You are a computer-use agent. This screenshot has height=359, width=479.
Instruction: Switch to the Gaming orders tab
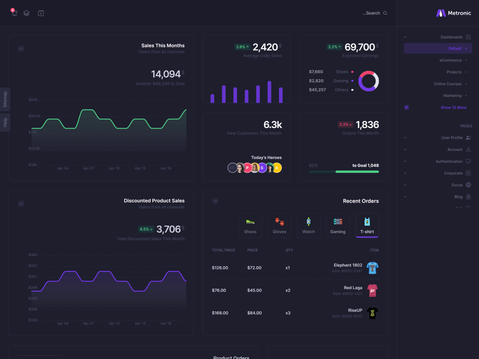pyautogui.click(x=338, y=225)
